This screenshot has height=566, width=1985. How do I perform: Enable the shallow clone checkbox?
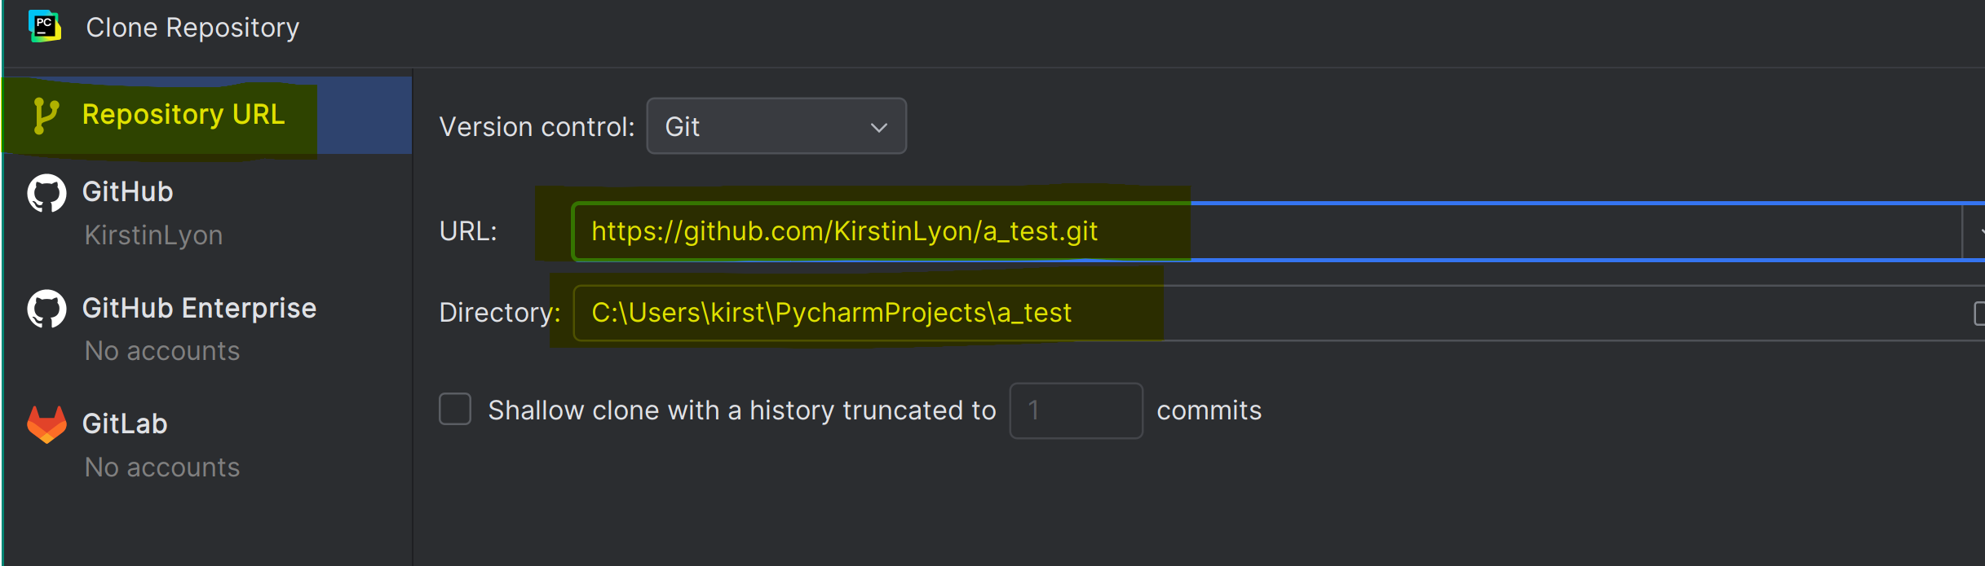point(455,410)
